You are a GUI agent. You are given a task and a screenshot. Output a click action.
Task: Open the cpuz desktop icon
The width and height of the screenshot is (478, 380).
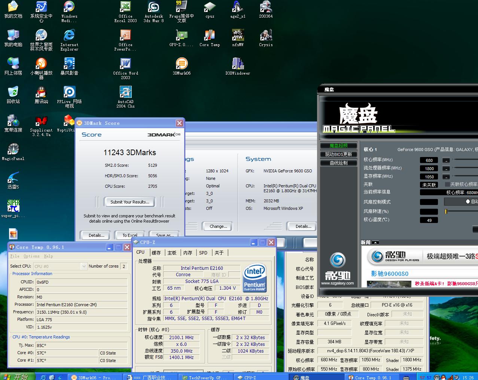210,10
